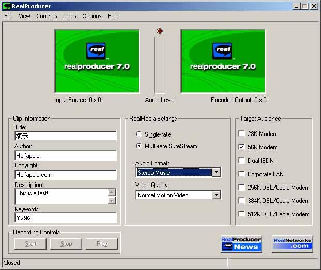Click the Audio Level meter bar
The height and width of the screenshot is (270, 321).
(x=160, y=65)
